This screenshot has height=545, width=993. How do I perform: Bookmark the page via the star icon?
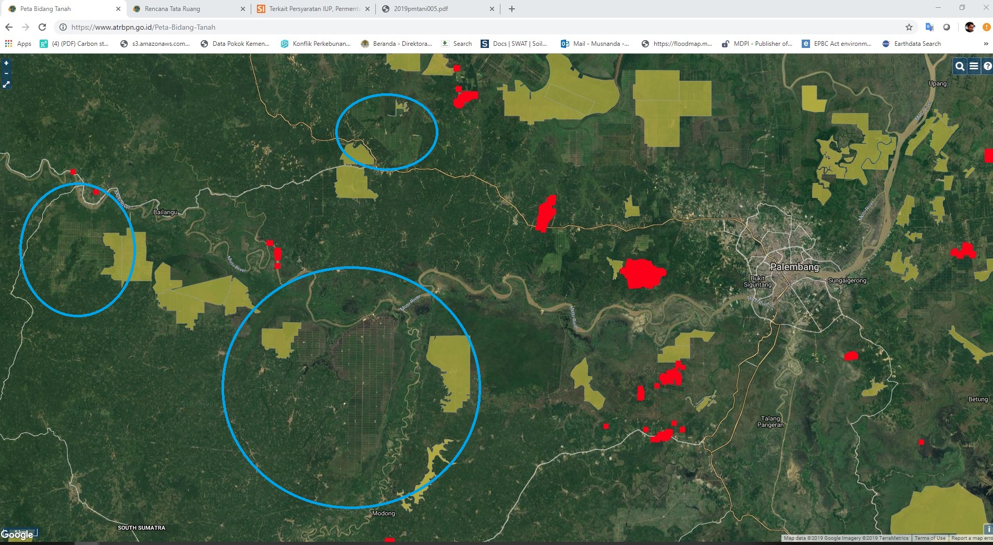pyautogui.click(x=909, y=27)
